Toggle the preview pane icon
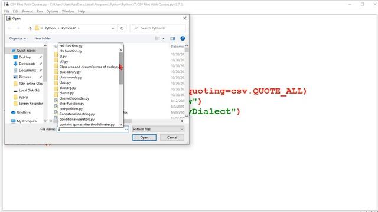This screenshot has width=378, height=212. [172, 38]
